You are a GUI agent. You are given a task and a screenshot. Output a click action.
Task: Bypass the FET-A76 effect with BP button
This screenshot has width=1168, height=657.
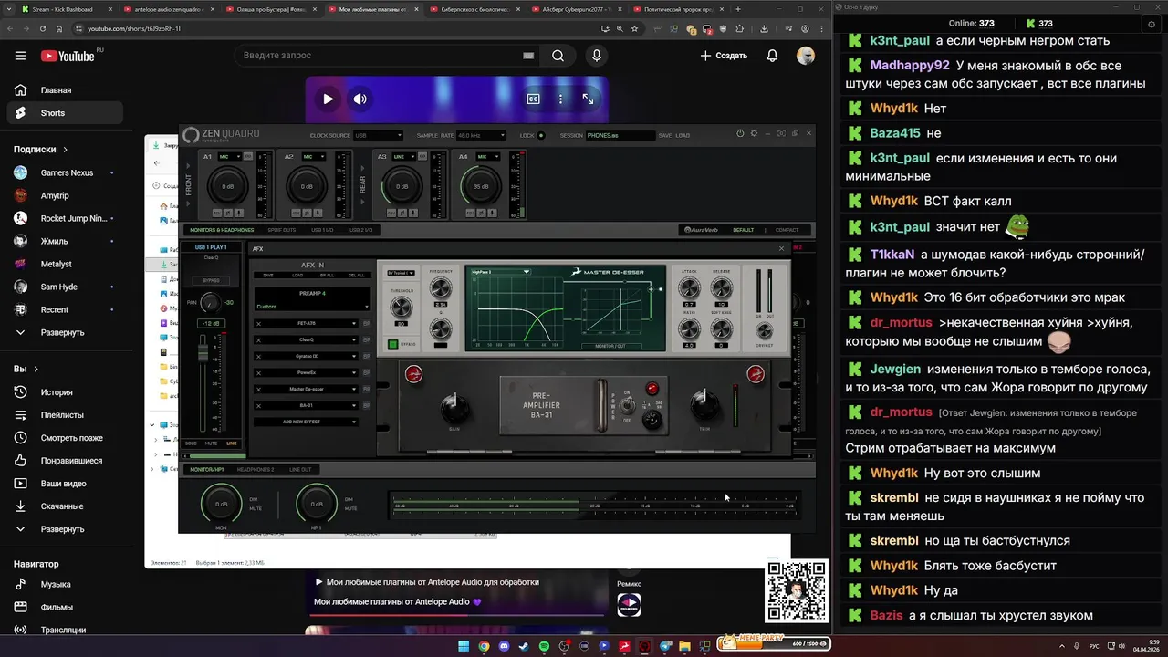coord(367,324)
